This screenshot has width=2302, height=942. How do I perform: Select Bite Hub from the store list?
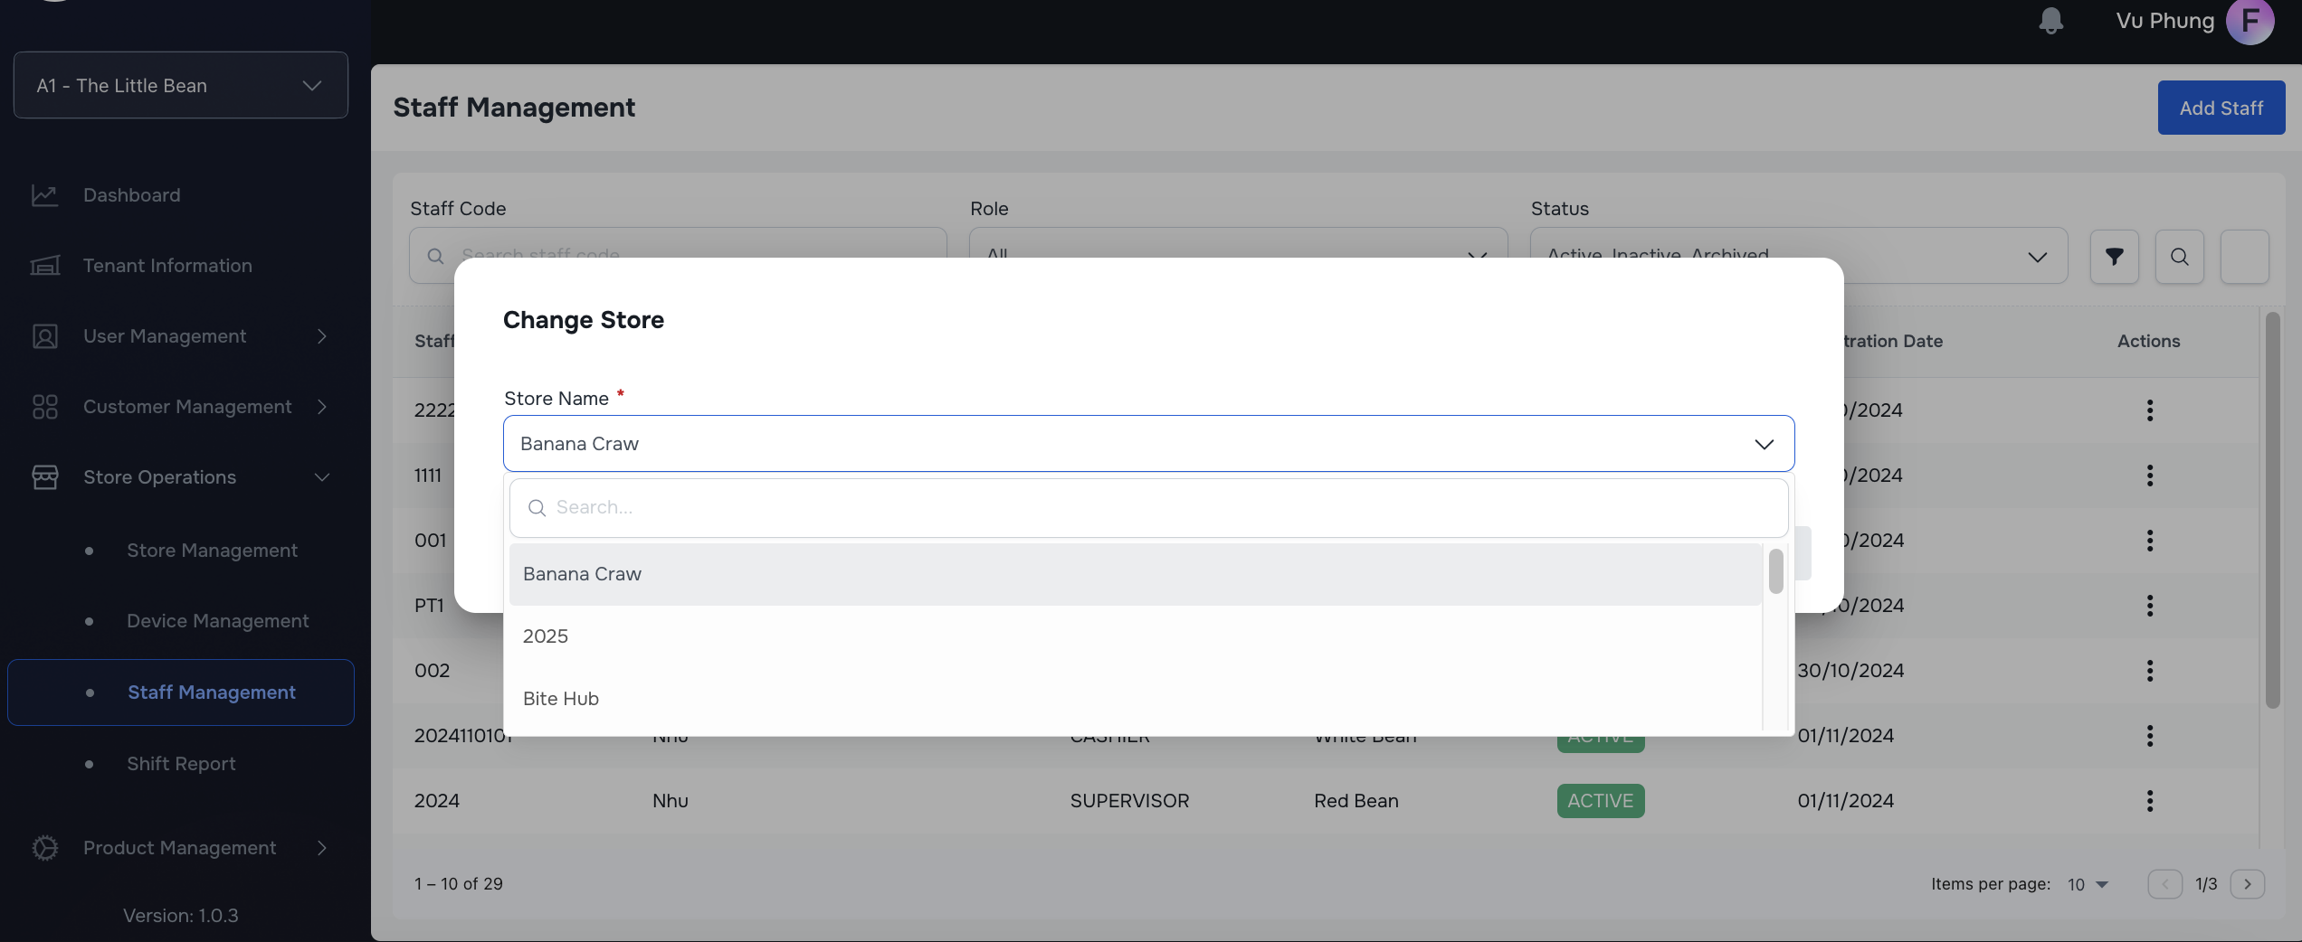click(x=560, y=698)
